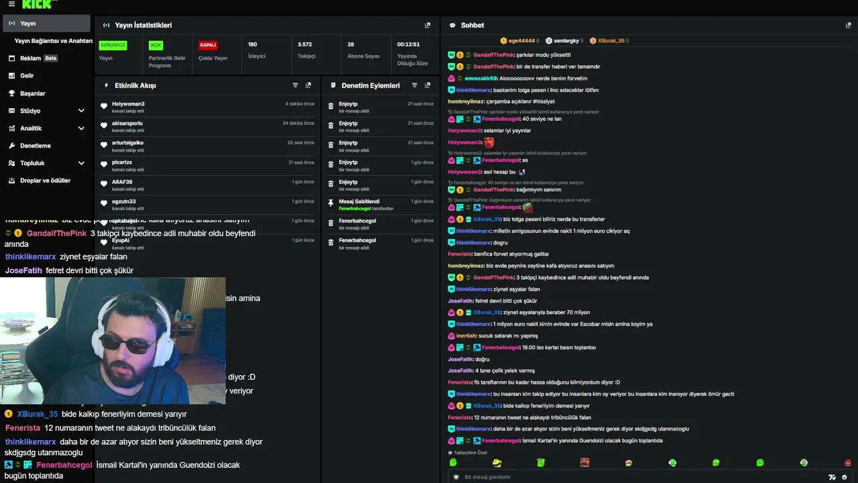Click the heart icon beside ARAF39 follow event

104,184
